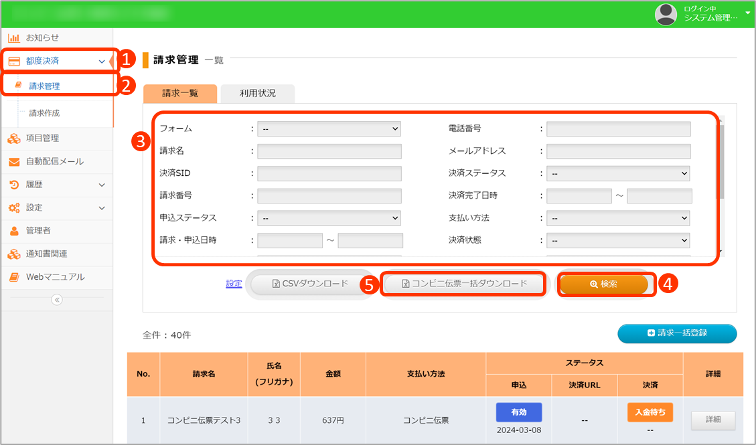The image size is (756, 445).
Task: Click the 設定 link beside CSV download
Action: [234, 284]
